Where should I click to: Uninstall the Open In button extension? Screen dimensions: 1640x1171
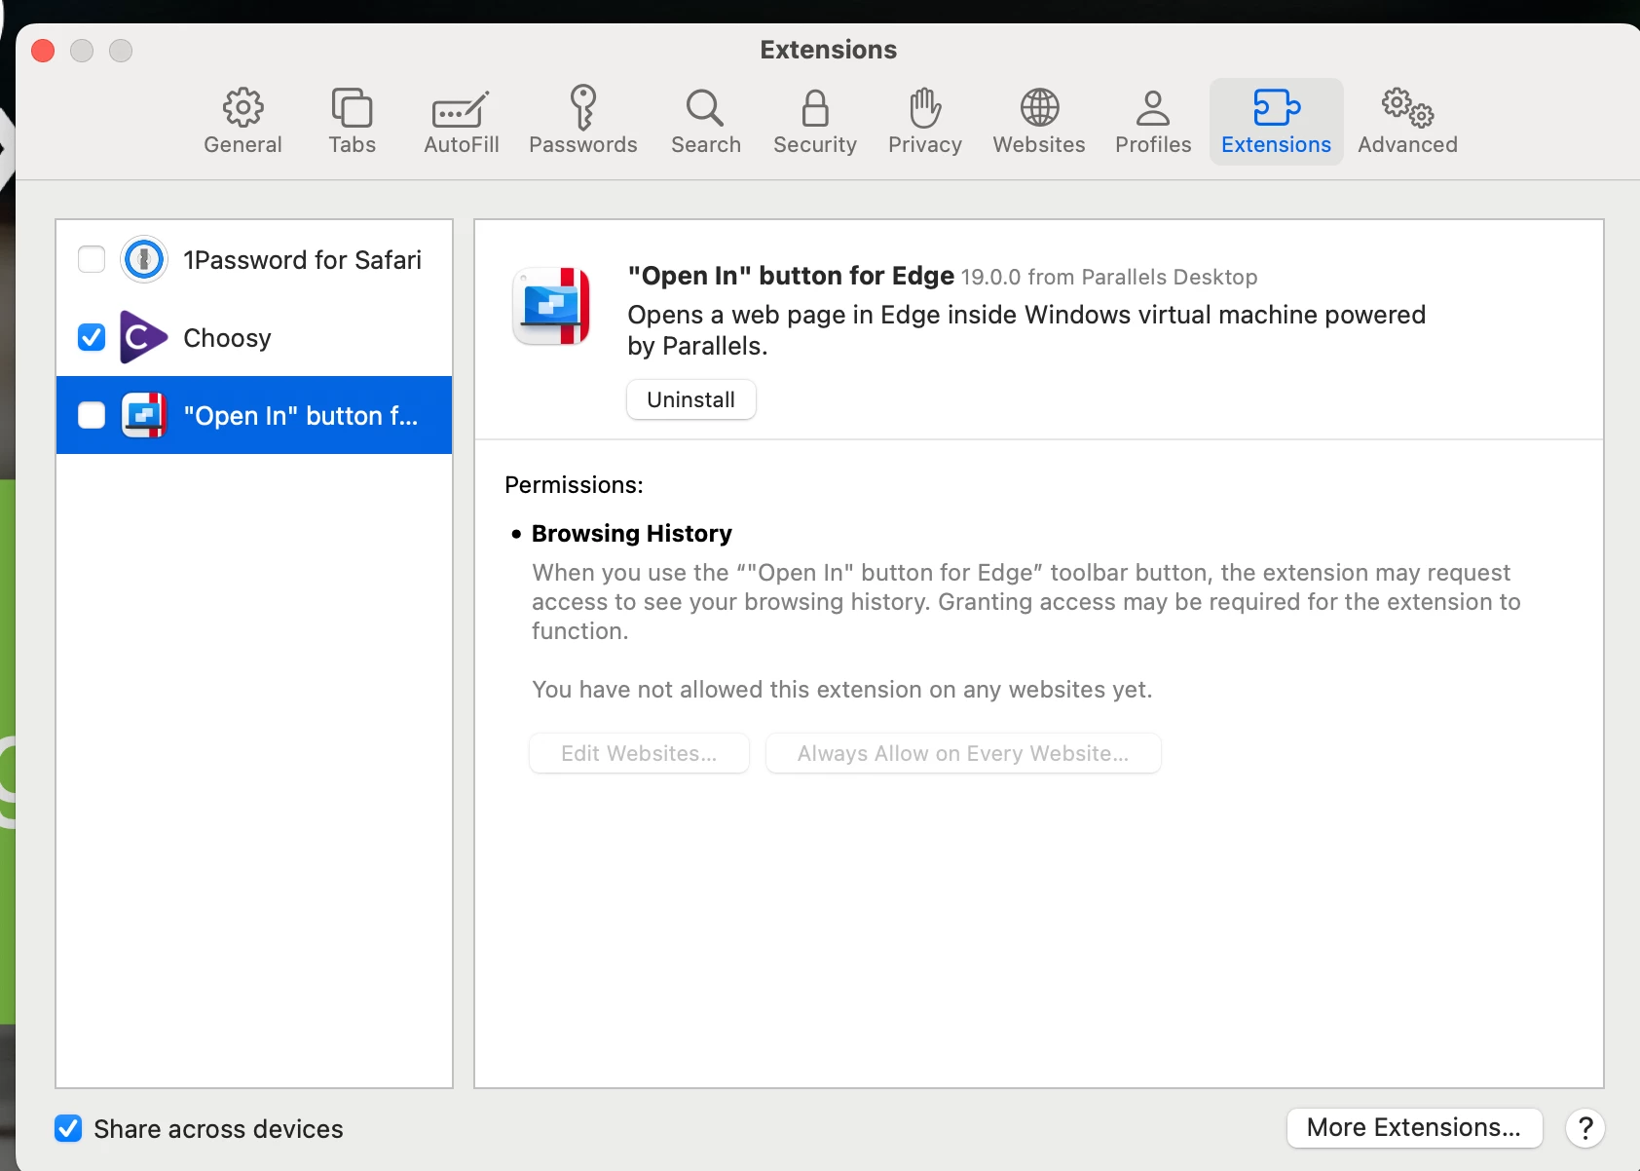tap(691, 399)
